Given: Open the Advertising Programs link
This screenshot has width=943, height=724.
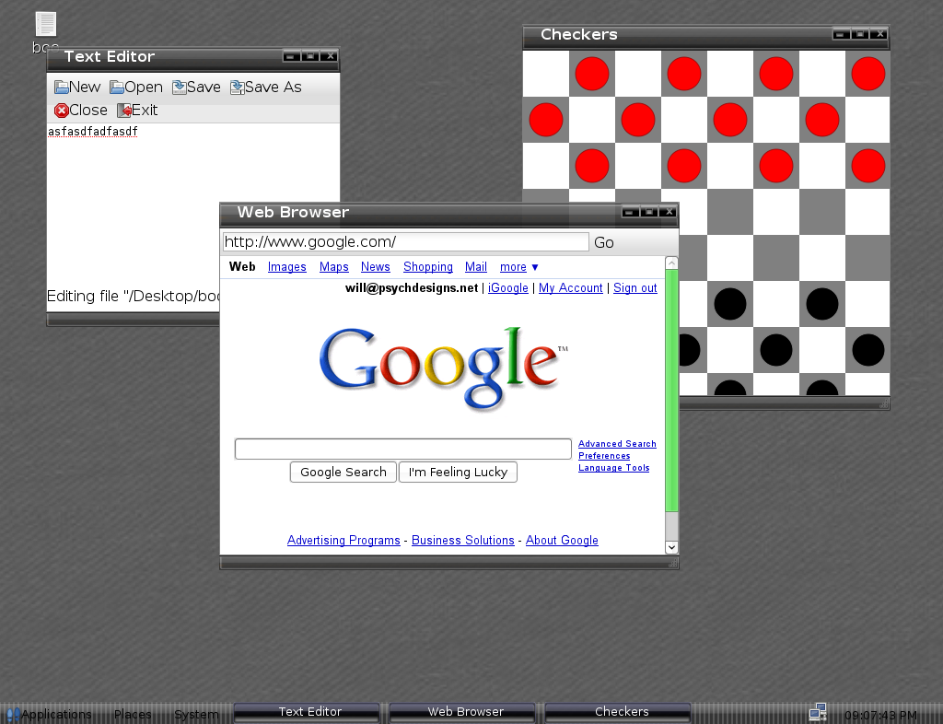Looking at the screenshot, I should pos(343,540).
